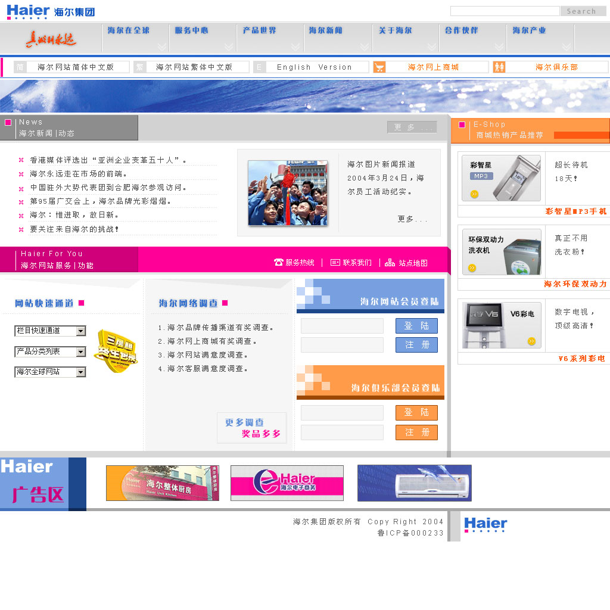Open the 产品分类列表 dropdown
The image size is (610, 610).
50,351
